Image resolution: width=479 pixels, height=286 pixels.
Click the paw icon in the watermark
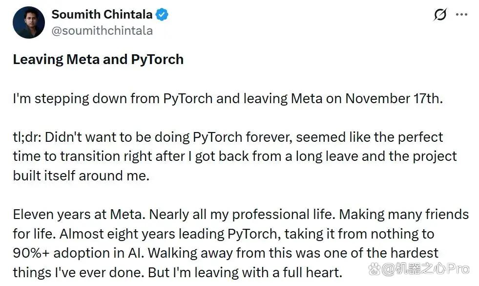375,269
